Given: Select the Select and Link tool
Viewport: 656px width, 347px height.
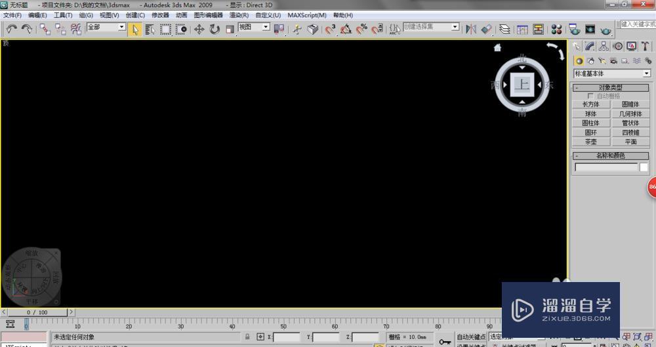Looking at the screenshot, I should [x=45, y=30].
